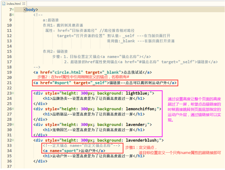This screenshot has height=170, width=225.
Task: Click the target="打开资源的位置" comment text
Action: pos(81,36)
